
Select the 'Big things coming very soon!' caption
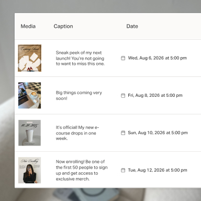(79, 95)
